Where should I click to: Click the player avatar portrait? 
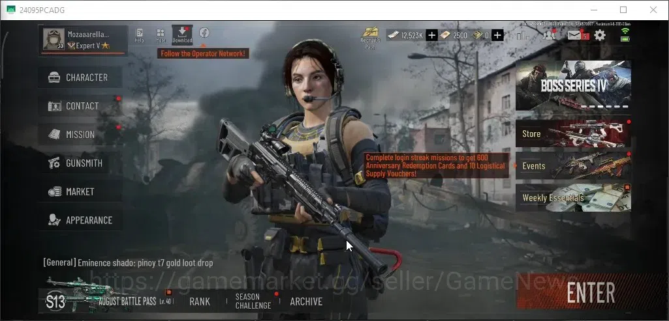[54, 39]
